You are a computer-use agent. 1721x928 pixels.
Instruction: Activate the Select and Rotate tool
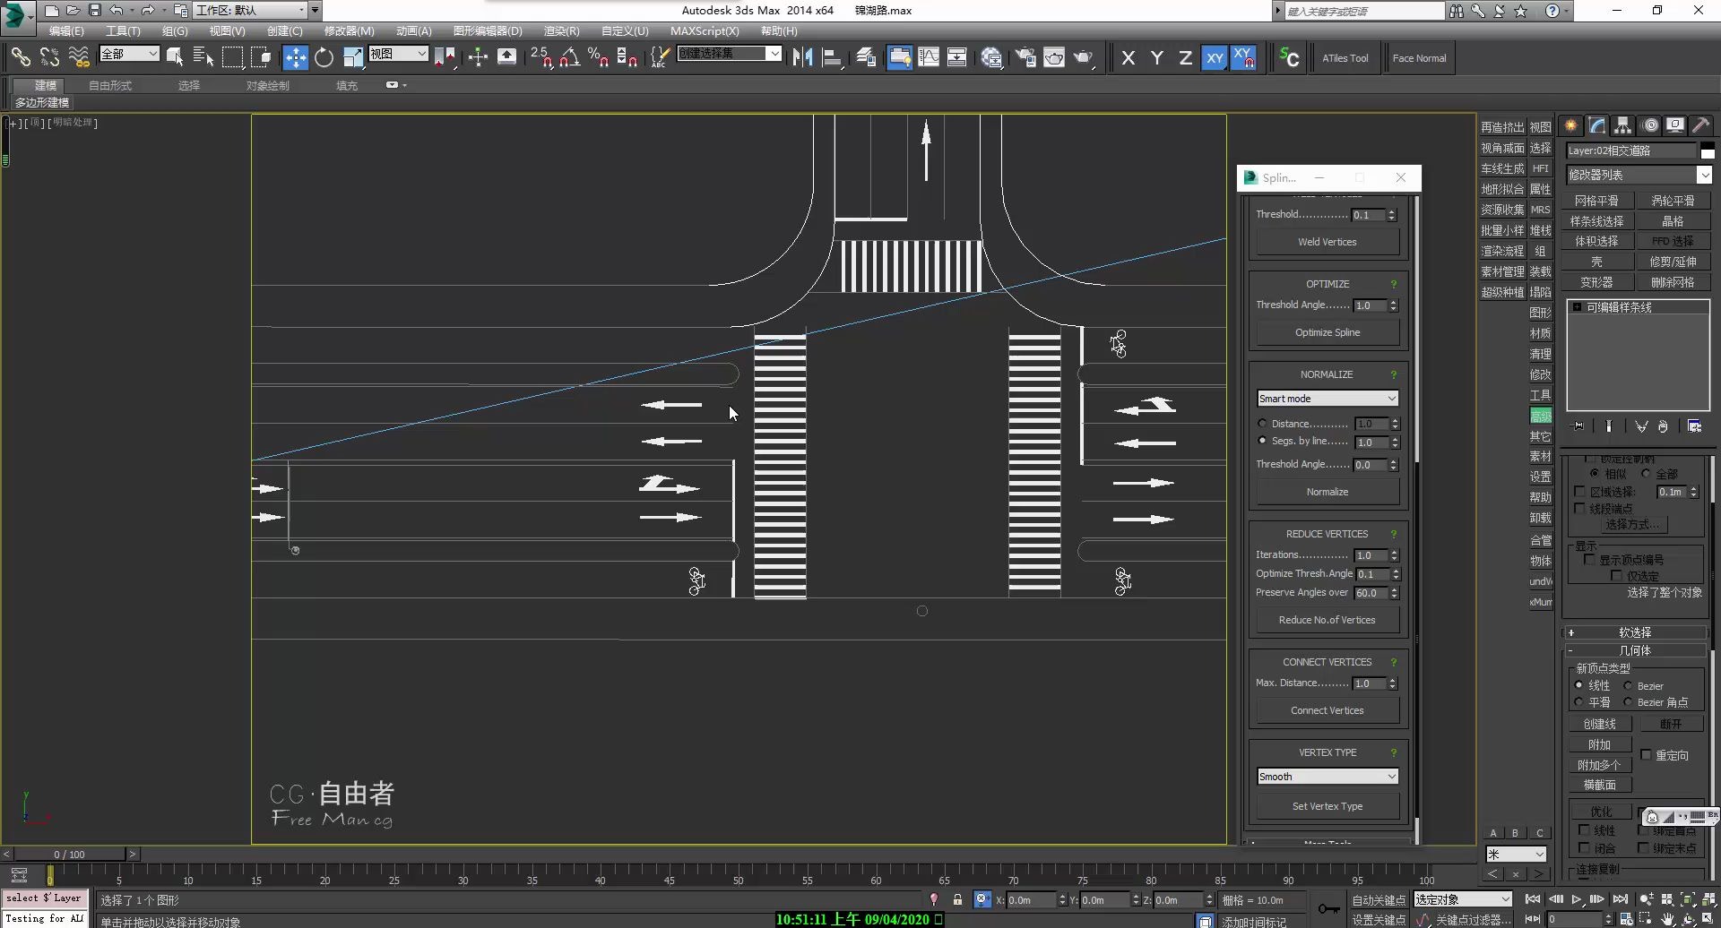324,58
